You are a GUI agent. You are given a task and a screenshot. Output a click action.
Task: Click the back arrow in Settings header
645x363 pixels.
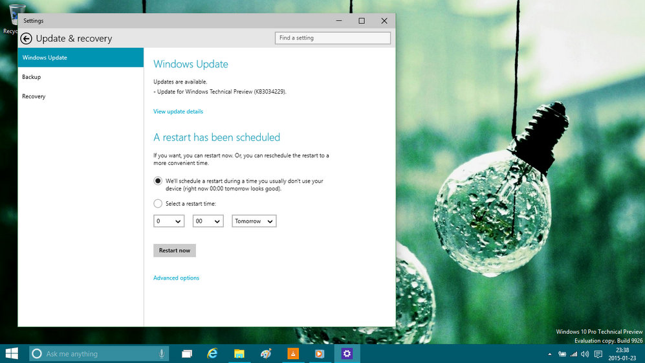(27, 38)
